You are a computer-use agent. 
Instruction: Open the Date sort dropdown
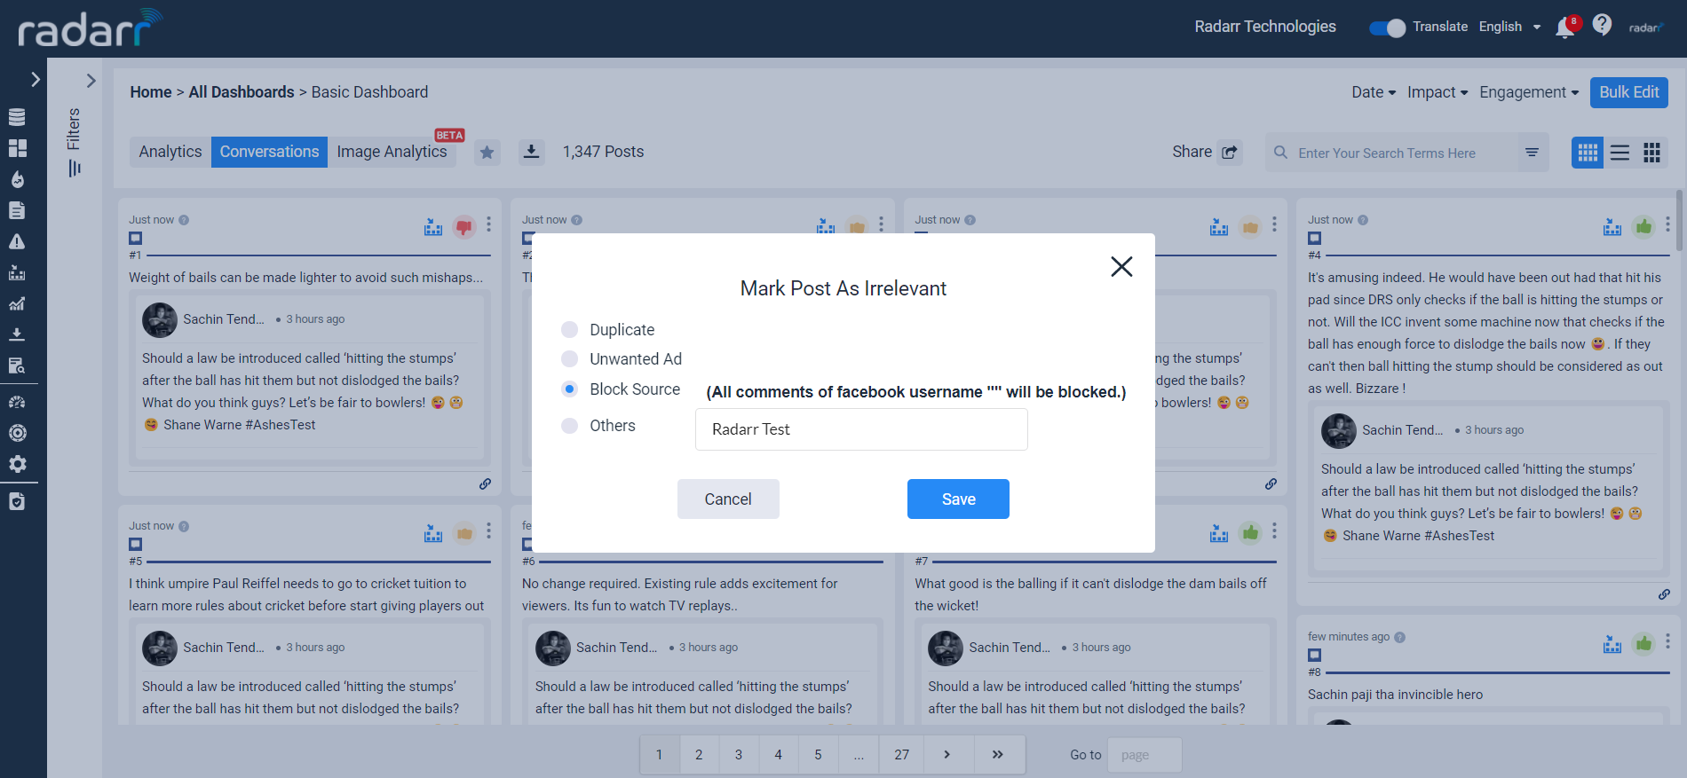click(1374, 92)
